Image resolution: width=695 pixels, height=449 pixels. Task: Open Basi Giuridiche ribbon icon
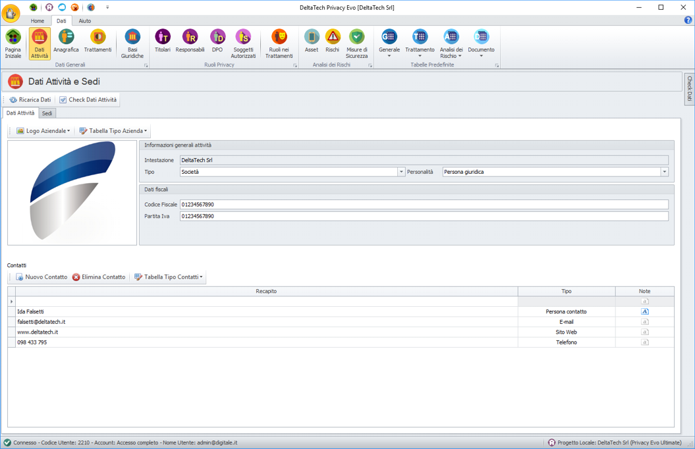click(132, 43)
